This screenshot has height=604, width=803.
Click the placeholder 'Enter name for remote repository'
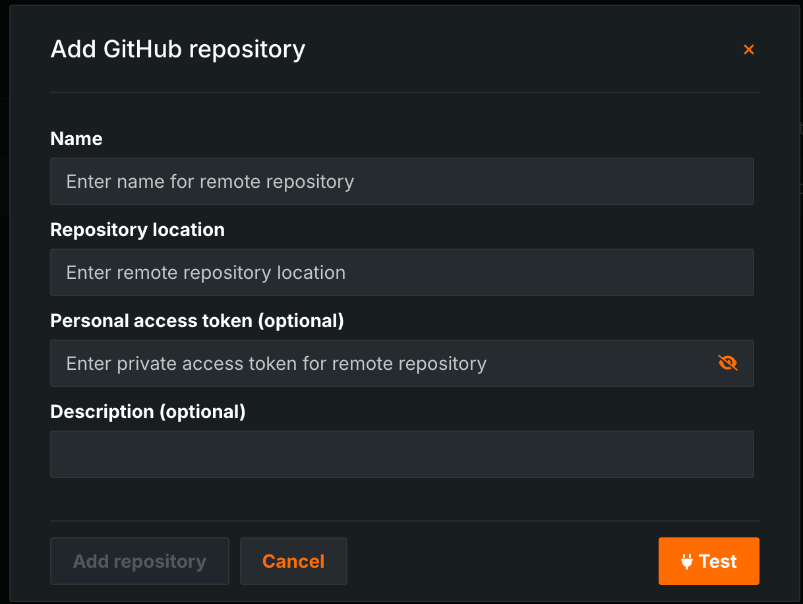point(208,181)
